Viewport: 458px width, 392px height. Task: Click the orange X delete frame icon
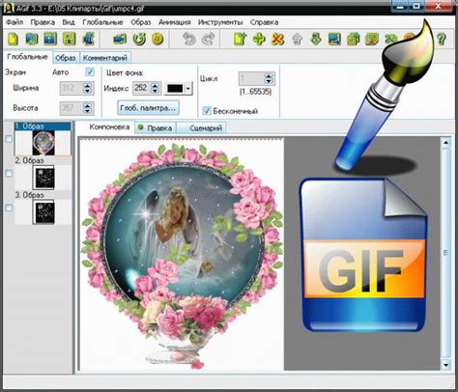[277, 39]
